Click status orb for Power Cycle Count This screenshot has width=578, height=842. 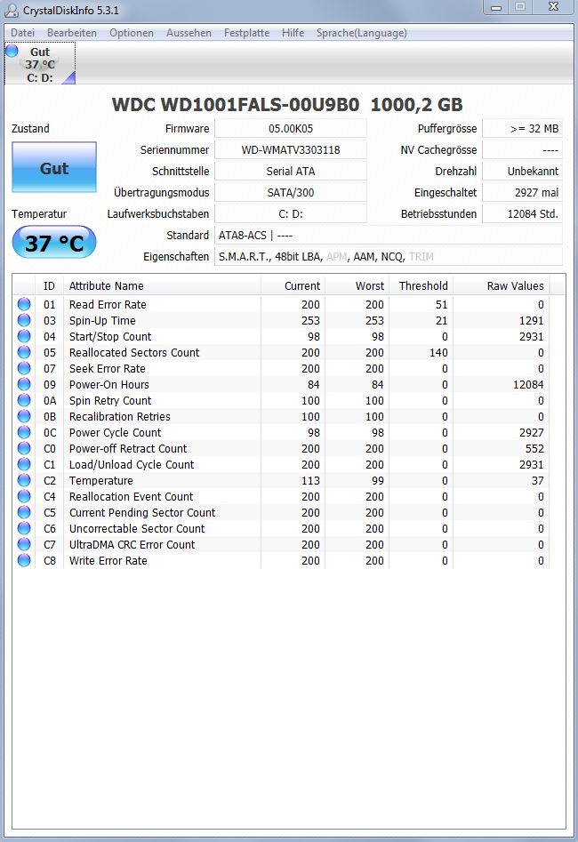24,432
